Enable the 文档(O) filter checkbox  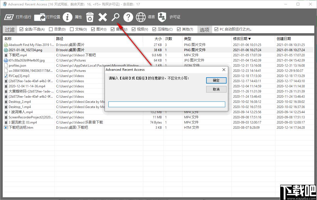[72, 29]
